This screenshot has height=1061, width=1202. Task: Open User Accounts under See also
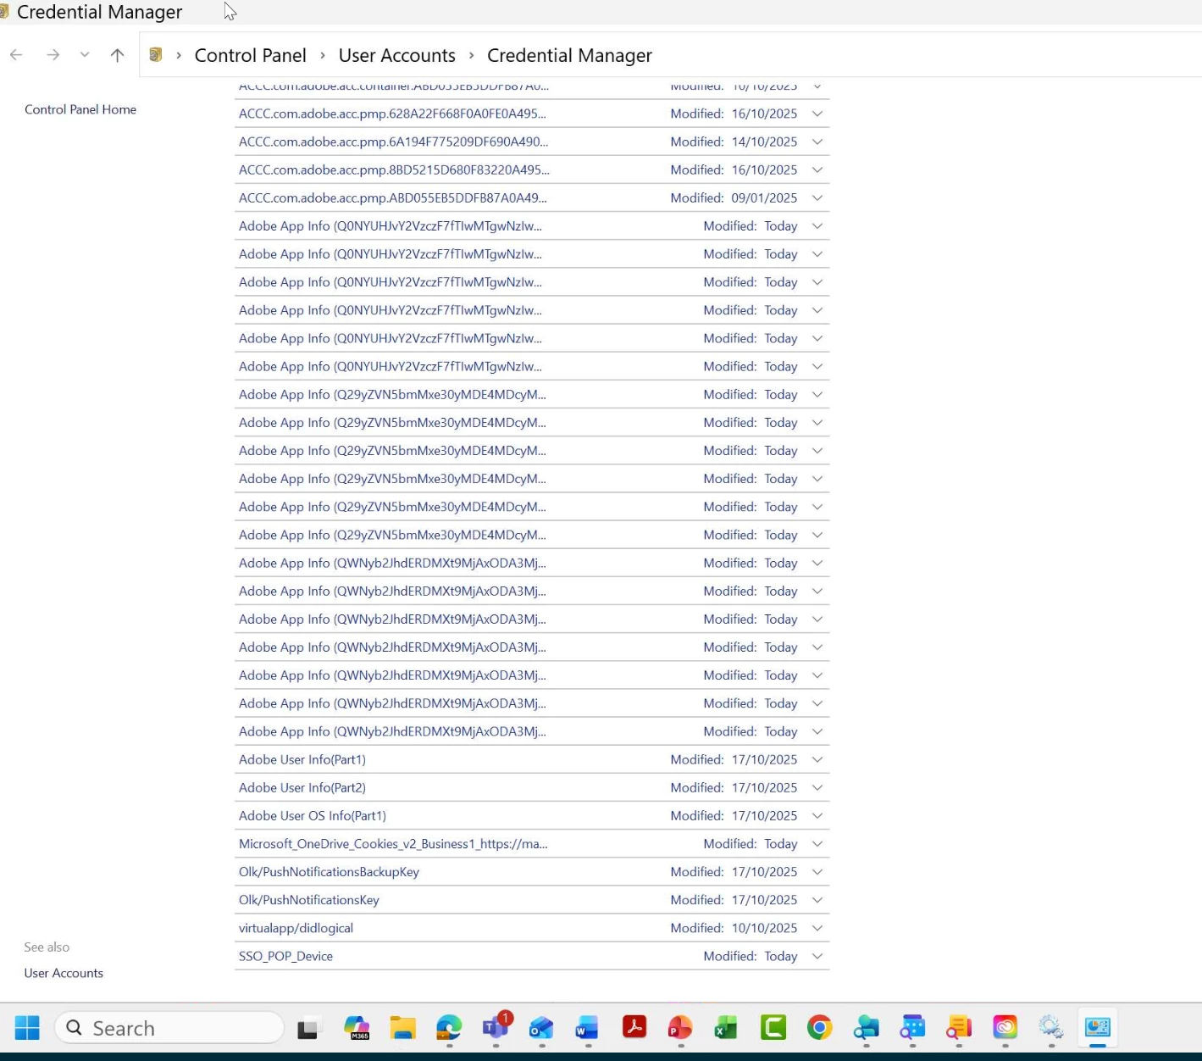click(x=64, y=973)
